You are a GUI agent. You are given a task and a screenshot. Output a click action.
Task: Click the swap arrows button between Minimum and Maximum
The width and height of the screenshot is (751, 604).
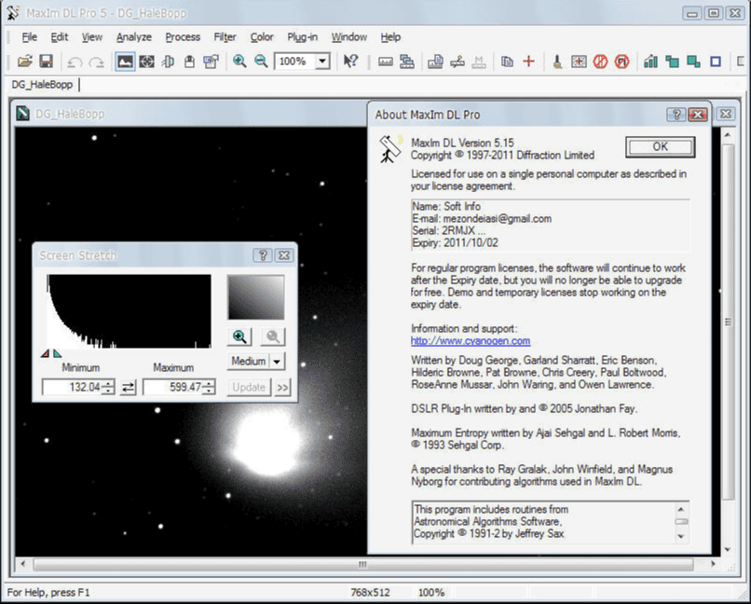coord(128,387)
